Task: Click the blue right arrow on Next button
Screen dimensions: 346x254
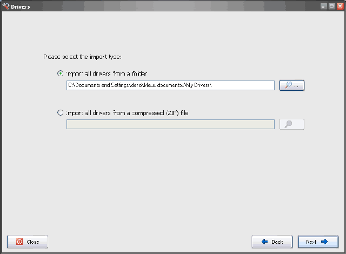Action: coord(324,242)
